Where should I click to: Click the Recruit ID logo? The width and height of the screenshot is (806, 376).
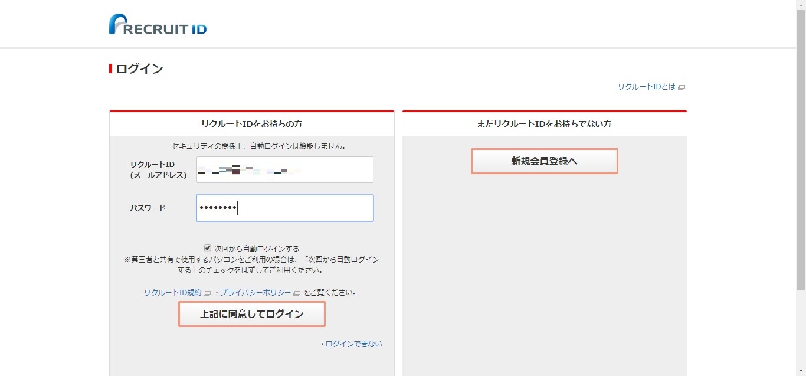pyautogui.click(x=158, y=24)
